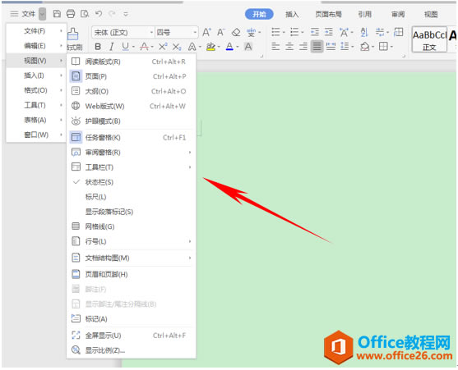Apply Italic formatting icon
The width and height of the screenshot is (458, 370).
[111, 47]
